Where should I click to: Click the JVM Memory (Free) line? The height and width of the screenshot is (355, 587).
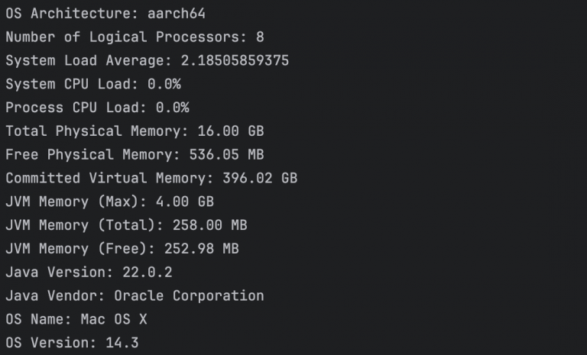122,249
